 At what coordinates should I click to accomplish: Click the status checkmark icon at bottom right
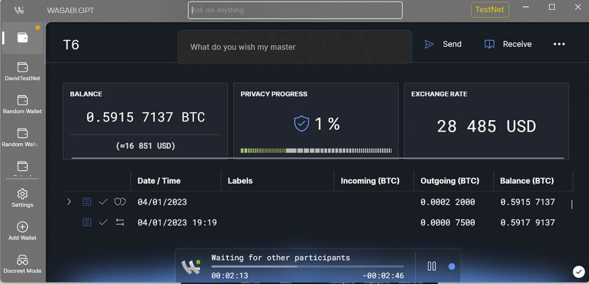coord(579,271)
